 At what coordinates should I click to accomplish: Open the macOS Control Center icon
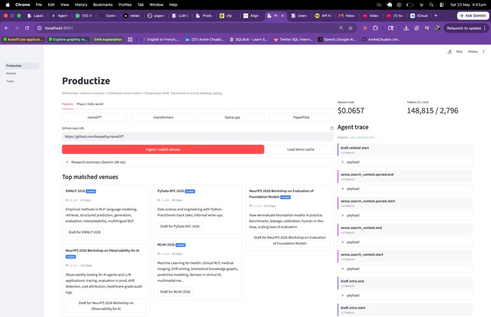pyautogui.click(x=442, y=5)
